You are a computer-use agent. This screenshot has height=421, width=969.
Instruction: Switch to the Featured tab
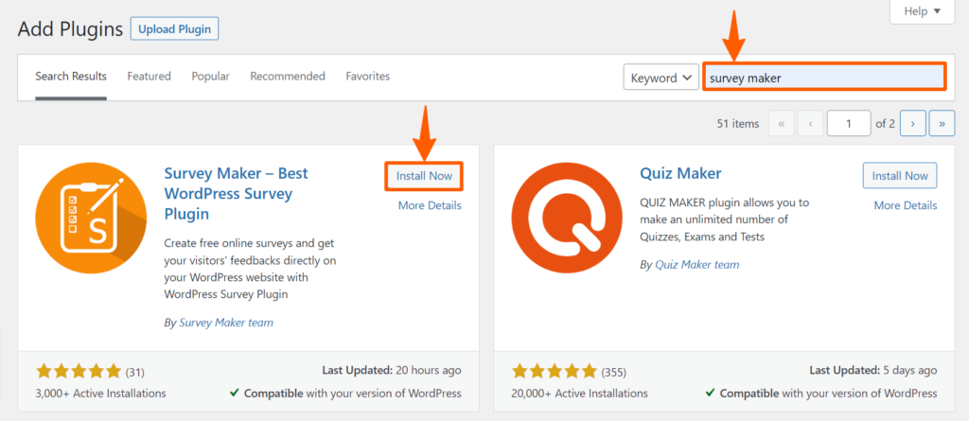[x=149, y=76]
